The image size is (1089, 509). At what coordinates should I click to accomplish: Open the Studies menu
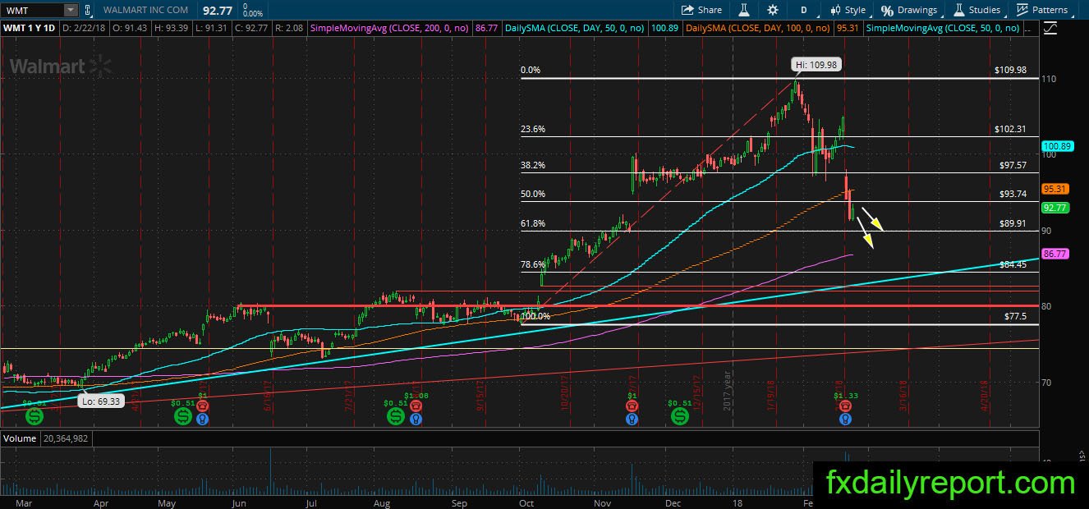977,10
